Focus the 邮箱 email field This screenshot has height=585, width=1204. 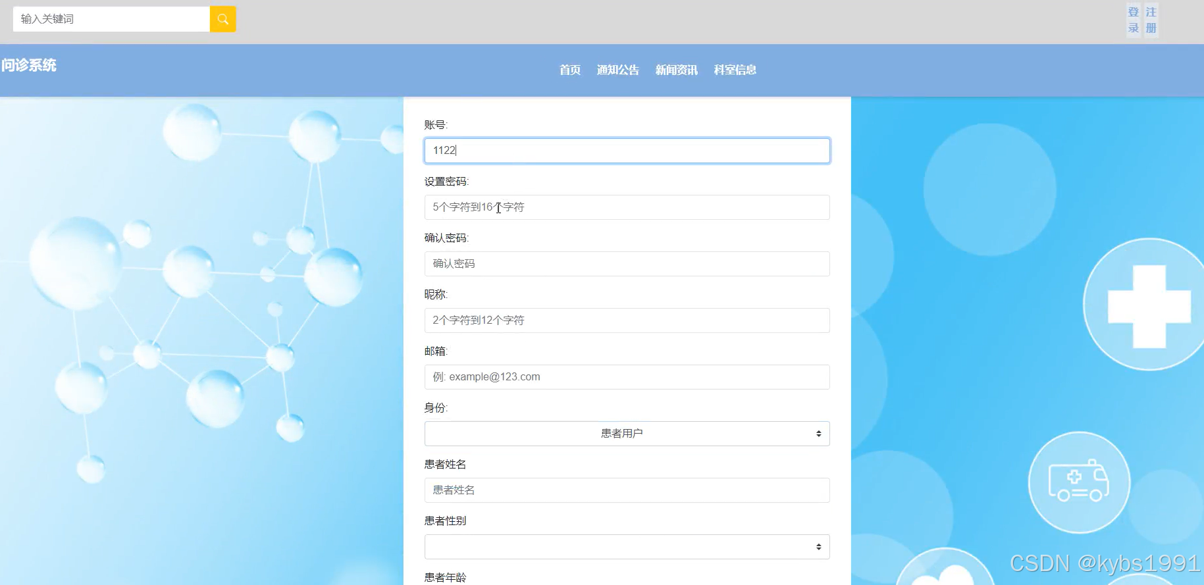[627, 377]
